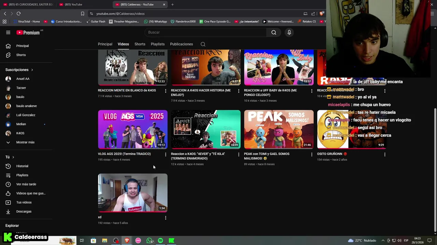Switch to channel Playlists tab
This screenshot has height=245, width=437.
click(158, 44)
